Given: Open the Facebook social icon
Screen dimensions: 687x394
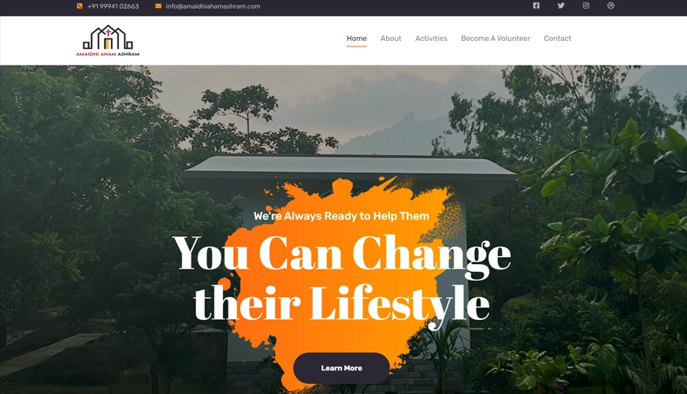Looking at the screenshot, I should 536,6.
